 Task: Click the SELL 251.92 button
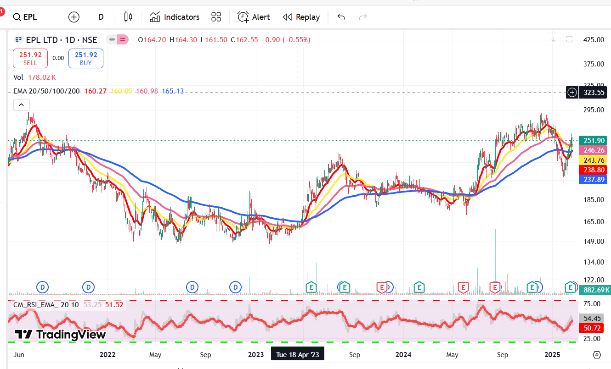[x=30, y=58]
